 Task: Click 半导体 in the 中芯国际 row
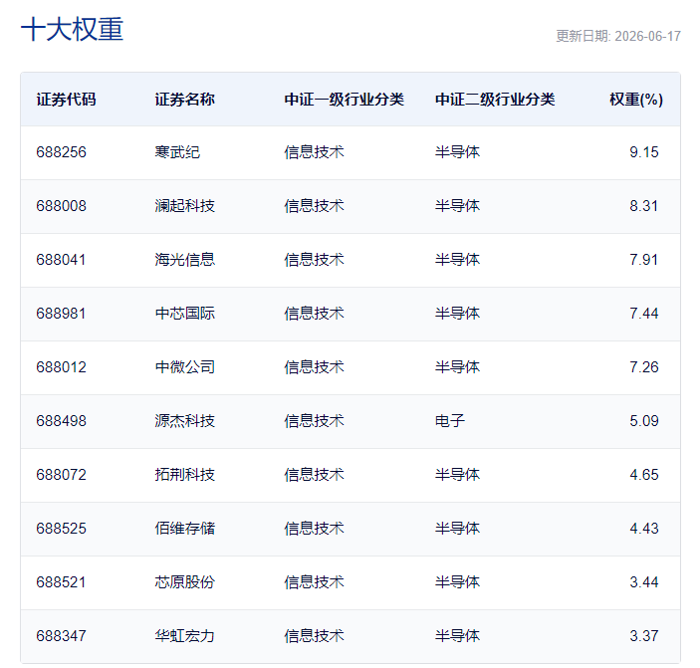[458, 314]
